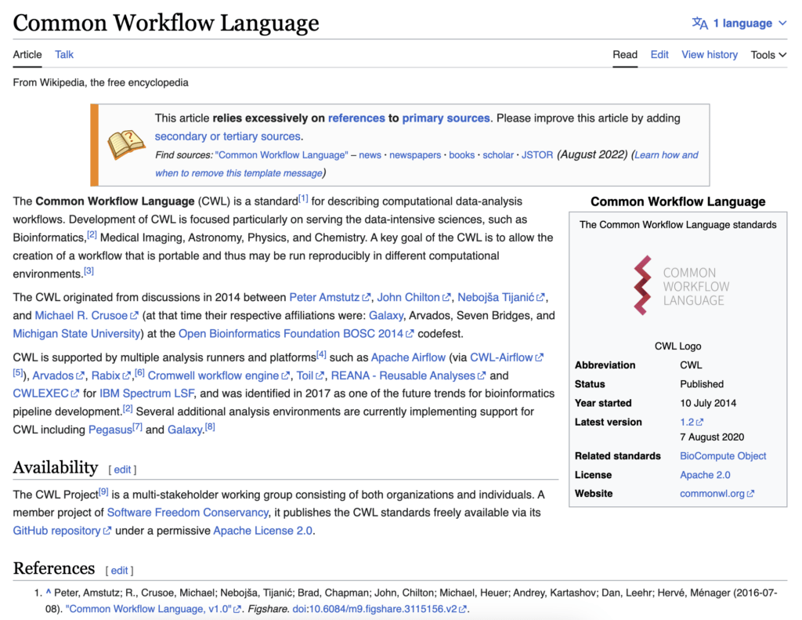Click citation [9] after CWL Project
The height and width of the screenshot is (620, 802).
coord(103,491)
